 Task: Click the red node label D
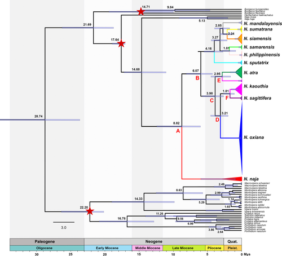click(217, 120)
